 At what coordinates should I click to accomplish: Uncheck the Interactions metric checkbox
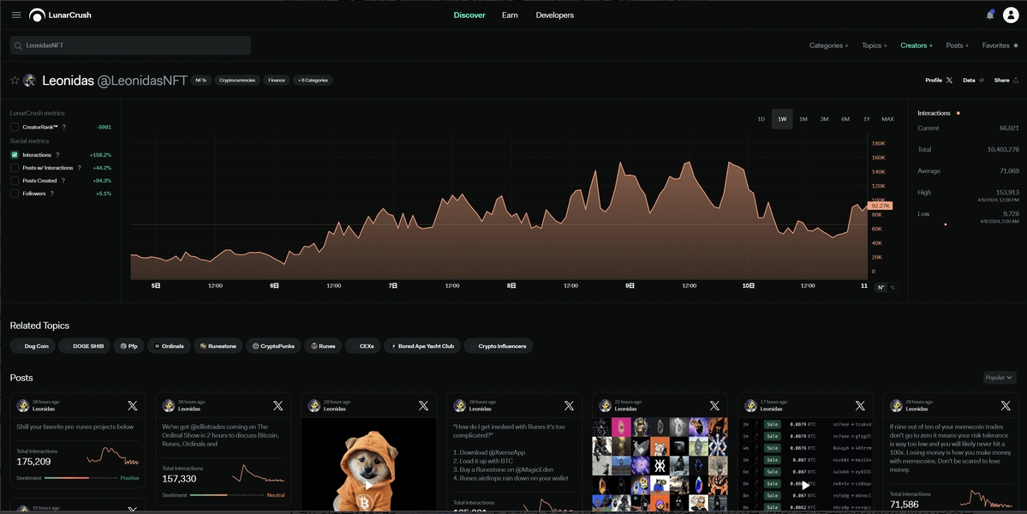(x=15, y=155)
